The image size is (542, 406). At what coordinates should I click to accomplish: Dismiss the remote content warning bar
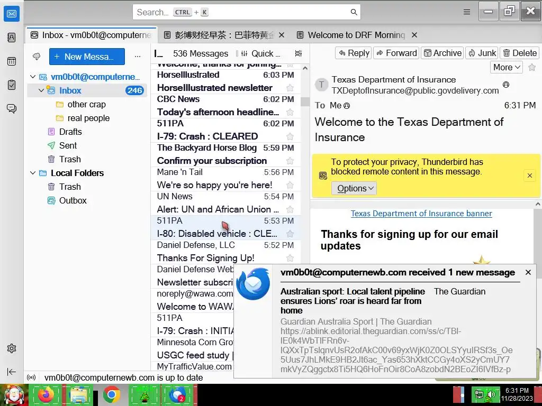click(x=529, y=176)
